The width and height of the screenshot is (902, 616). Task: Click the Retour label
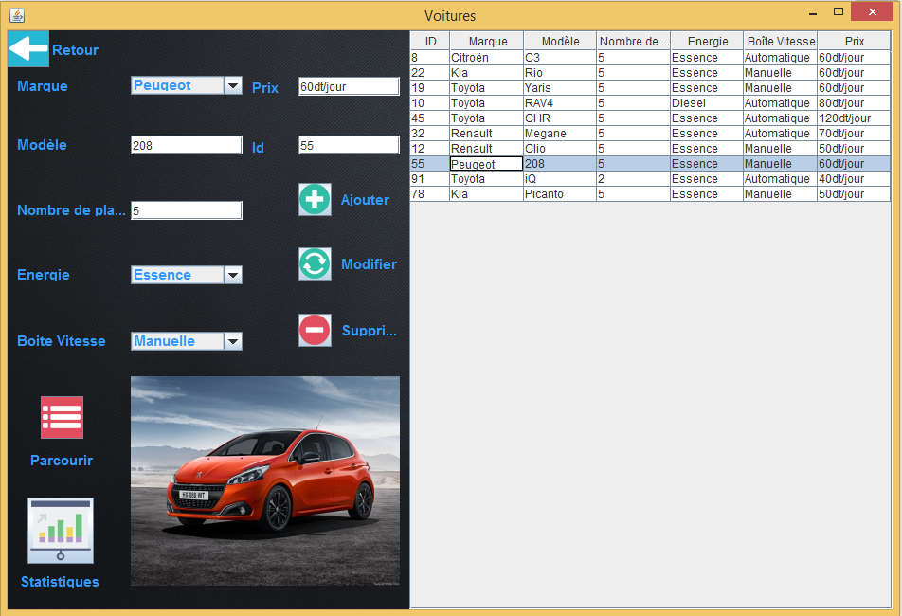(x=76, y=50)
